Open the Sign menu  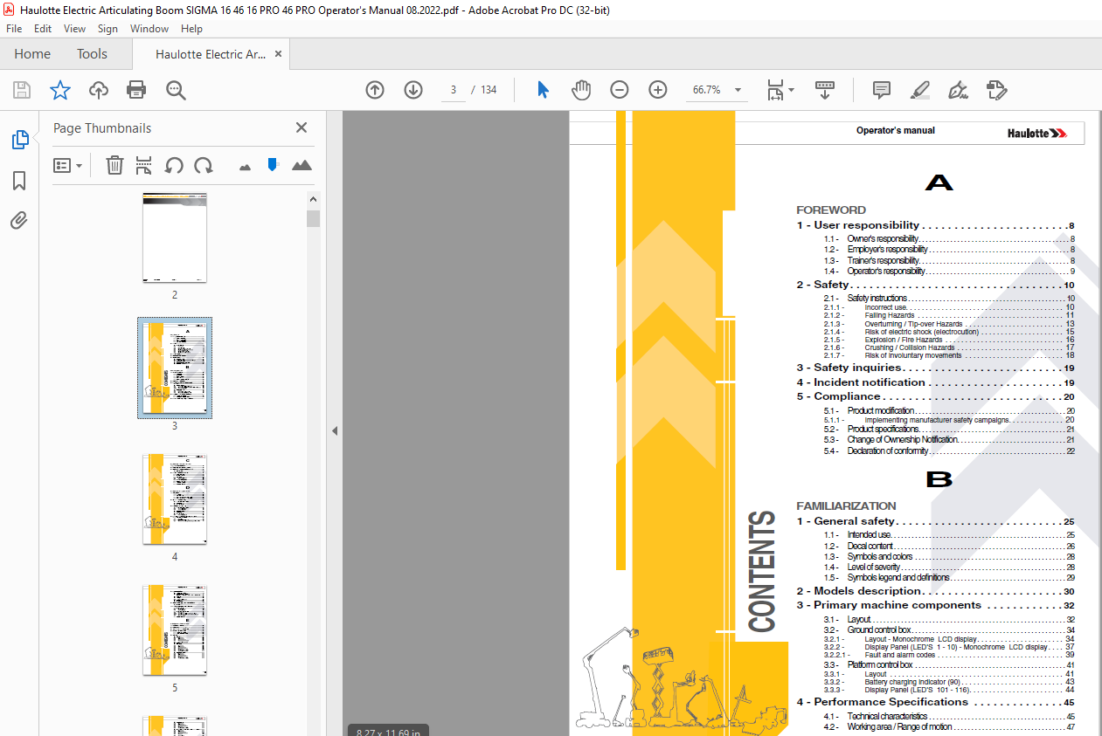click(107, 29)
